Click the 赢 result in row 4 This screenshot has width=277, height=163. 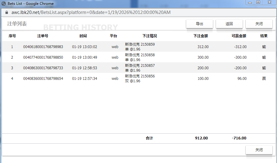pos(264,78)
